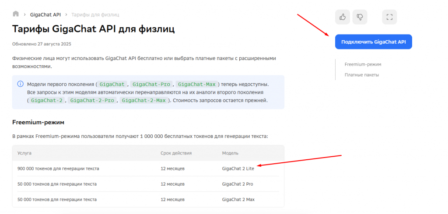
Task: Jump to Платные пакеты section in sidebar
Action: pyautogui.click(x=362, y=75)
